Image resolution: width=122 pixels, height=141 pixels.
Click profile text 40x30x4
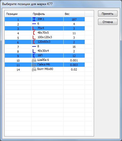click(43, 51)
